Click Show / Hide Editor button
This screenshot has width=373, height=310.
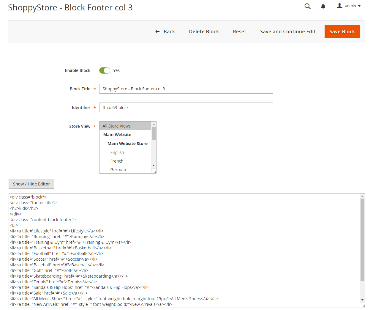tap(31, 184)
